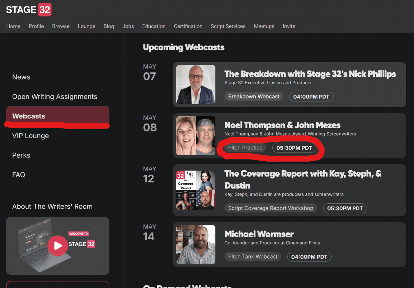
Task: Open The Breakdown with Nick Phillips title
Action: [310, 74]
